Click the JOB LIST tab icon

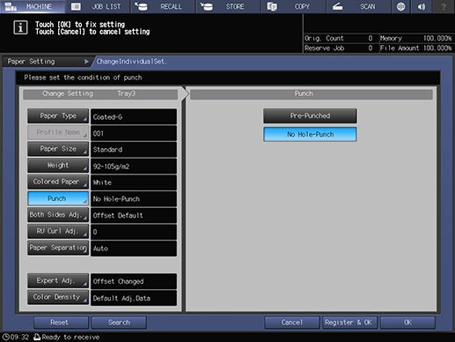pos(76,6)
